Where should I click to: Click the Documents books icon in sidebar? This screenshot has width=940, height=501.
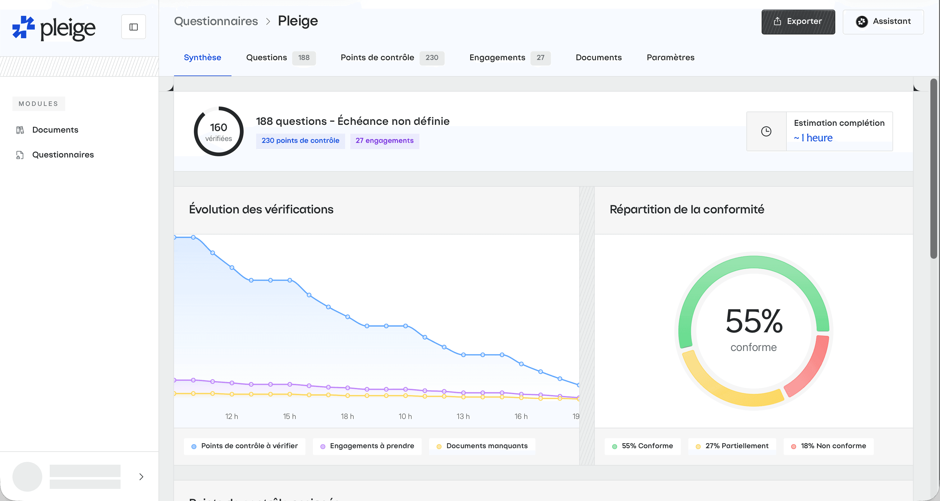tap(20, 130)
